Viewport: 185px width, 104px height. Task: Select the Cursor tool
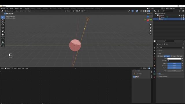[x=3, y=21]
